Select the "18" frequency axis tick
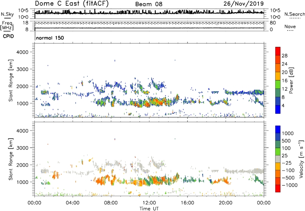This screenshot has height=211, width=305. [x=26, y=23]
